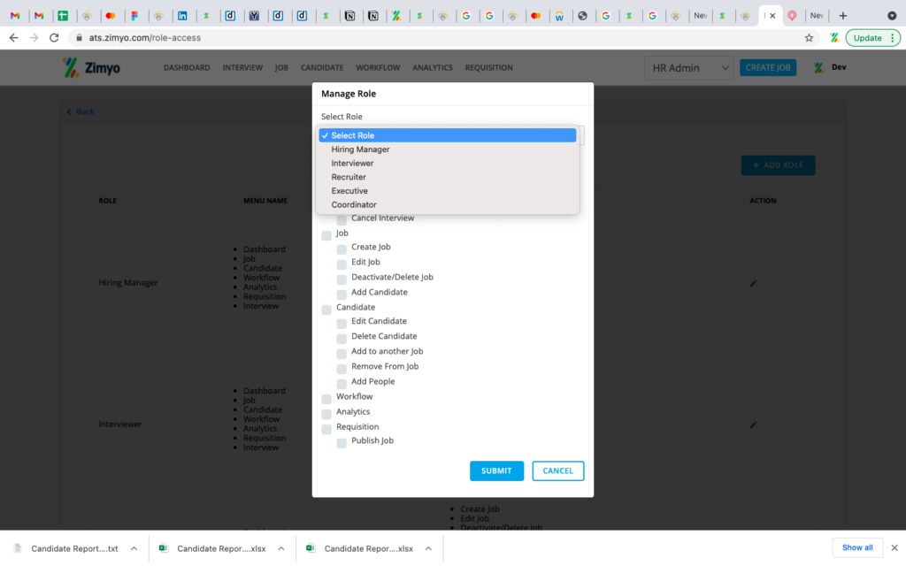The width and height of the screenshot is (906, 566).
Task: Click the browser back arrow
Action: (x=14, y=37)
